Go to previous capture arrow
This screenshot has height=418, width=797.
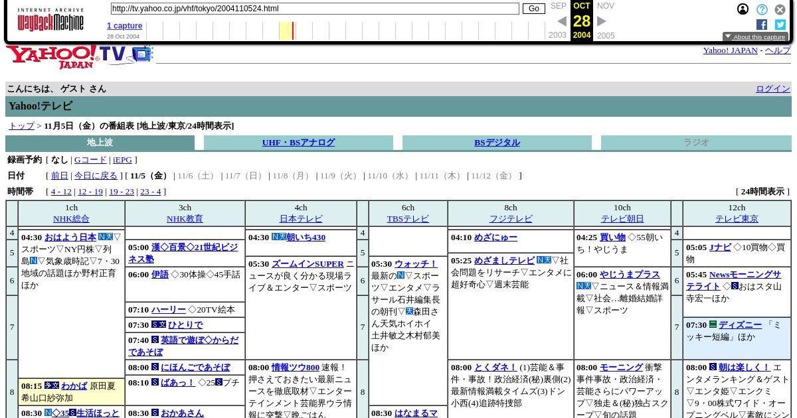[x=561, y=21]
